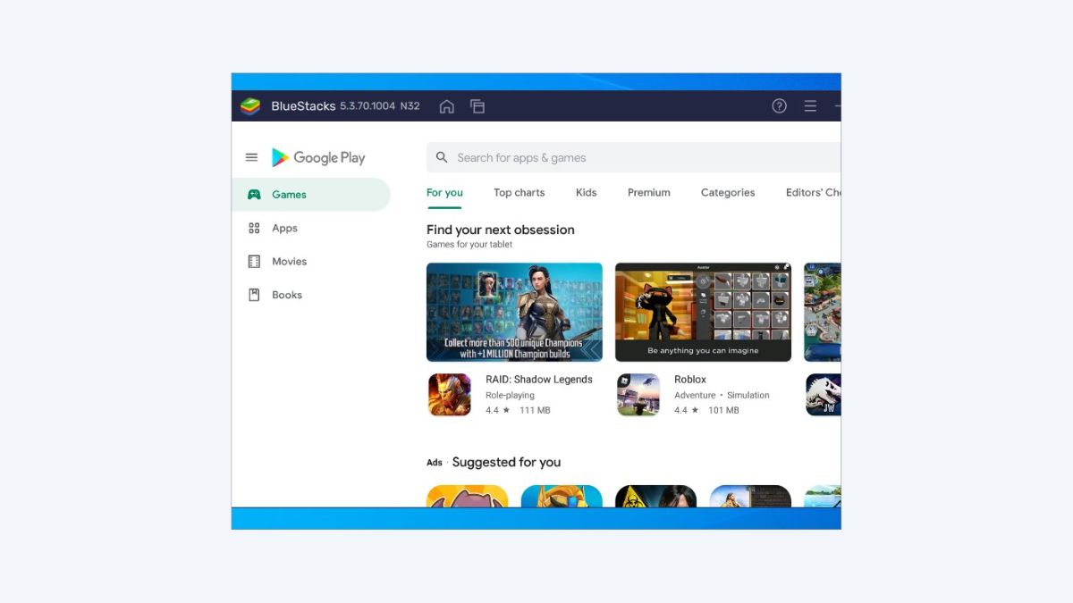The image size is (1073, 603).
Task: Click the 101 MB size text
Action: 723,411
